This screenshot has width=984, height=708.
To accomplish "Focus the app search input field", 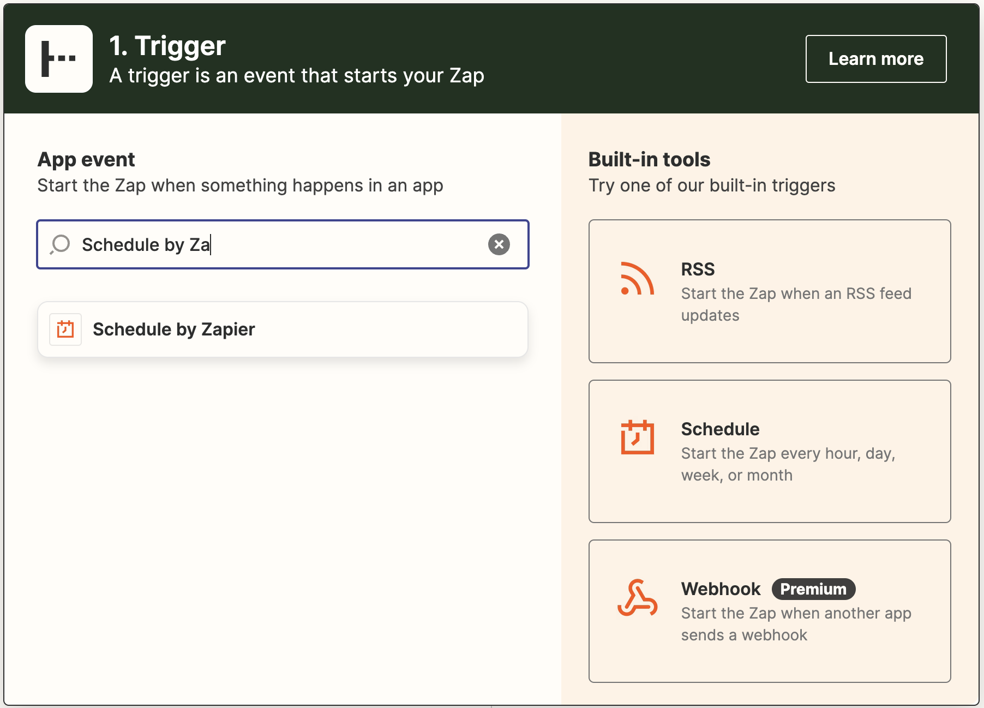I will click(x=283, y=244).
